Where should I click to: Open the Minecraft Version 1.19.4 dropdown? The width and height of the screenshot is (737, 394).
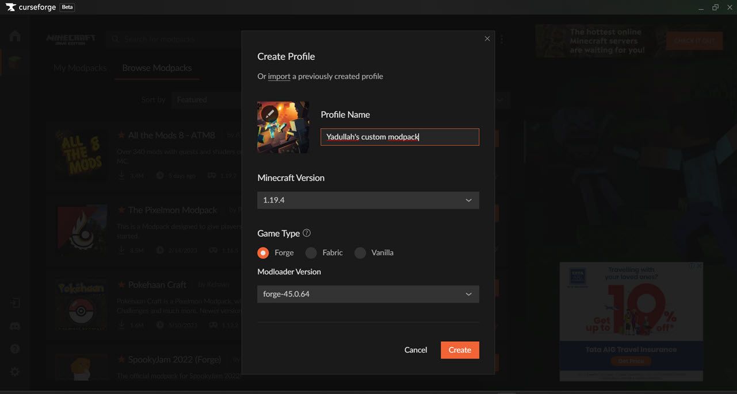pos(368,200)
